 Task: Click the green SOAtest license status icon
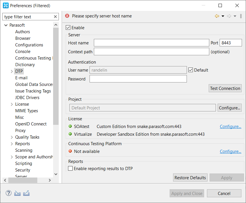pyautogui.click(x=70, y=126)
